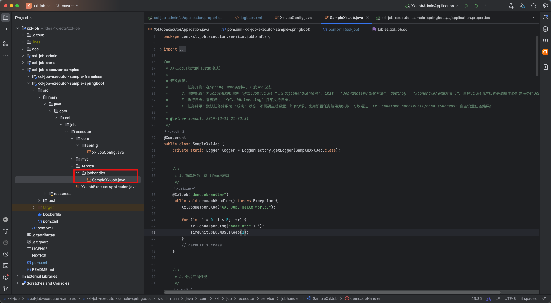Screen dimensions: 551x303
Task: Open the XxlJobAdminApplication run configuration dropdown
Action: (x=431, y=6)
